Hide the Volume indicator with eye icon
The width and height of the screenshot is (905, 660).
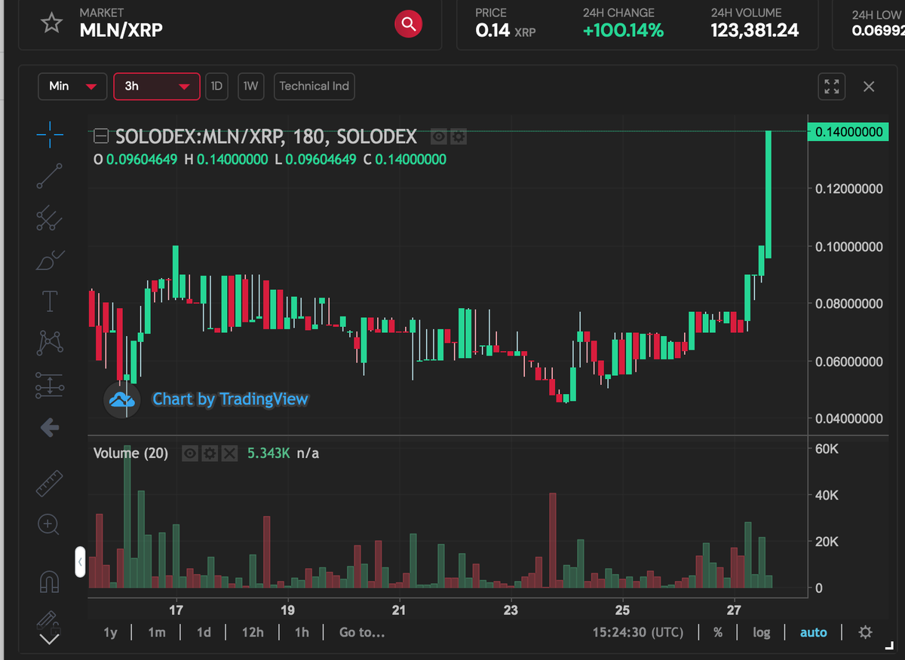pos(190,453)
